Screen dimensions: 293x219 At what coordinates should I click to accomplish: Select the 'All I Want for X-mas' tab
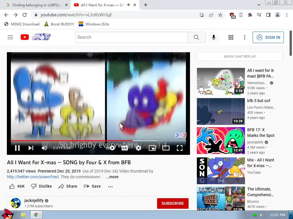click(102, 5)
